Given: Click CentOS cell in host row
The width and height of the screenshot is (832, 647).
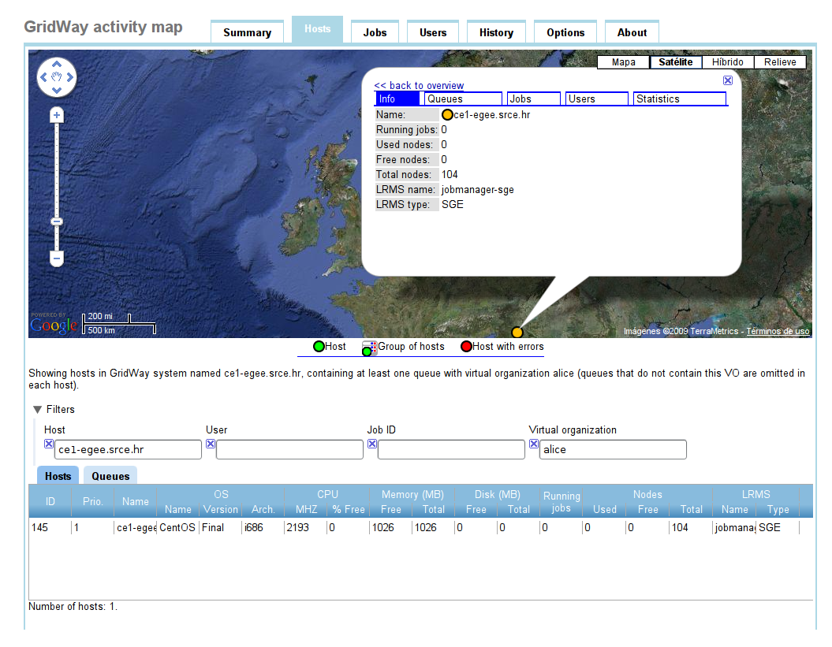Looking at the screenshot, I should tap(177, 528).
